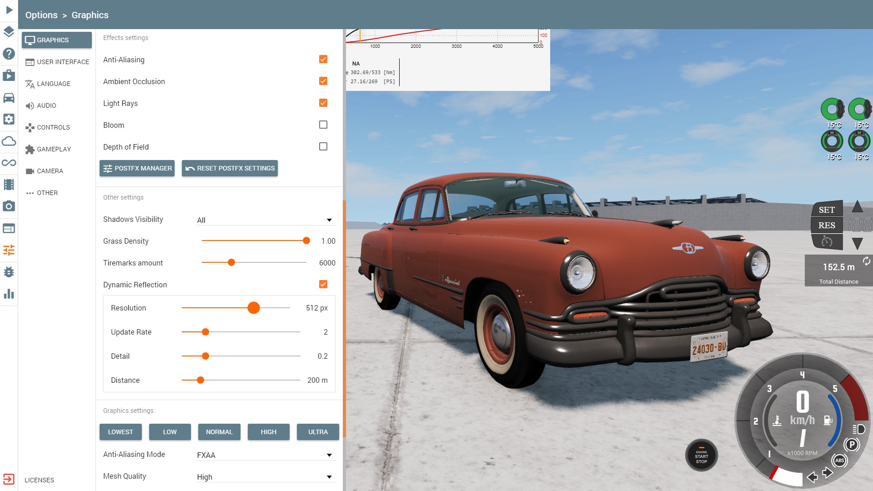Open the Controls options tab
This screenshot has width=873, height=491.
tap(53, 127)
